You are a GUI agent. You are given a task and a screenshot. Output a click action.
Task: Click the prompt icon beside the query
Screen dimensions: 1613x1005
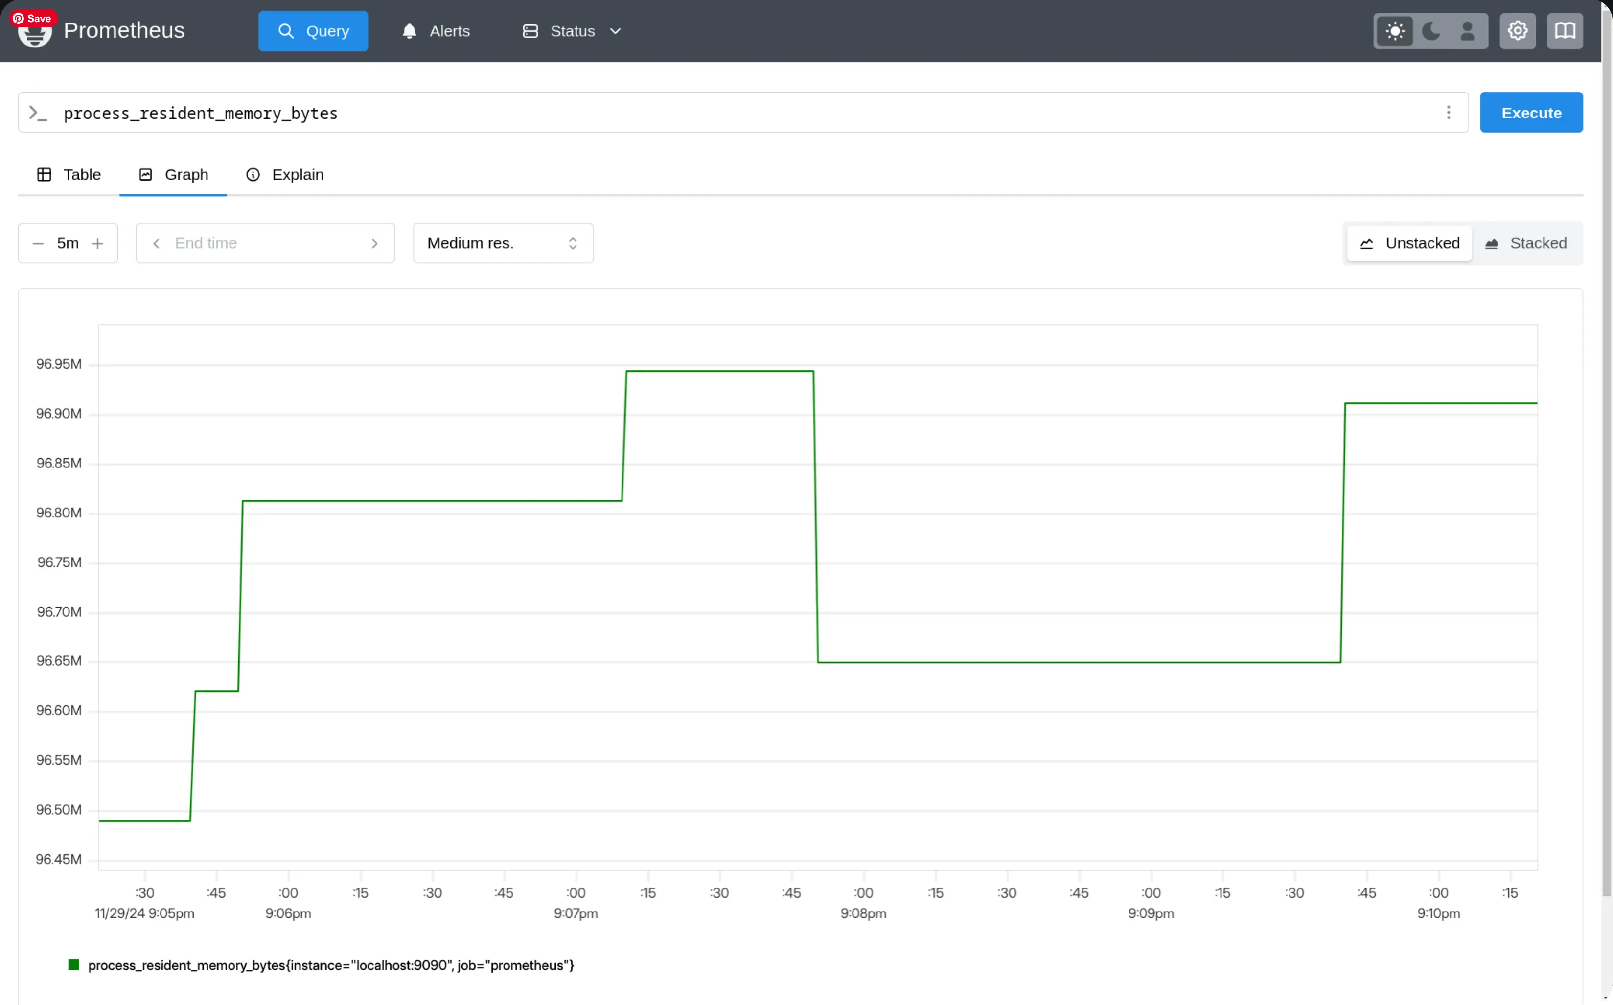pos(38,113)
